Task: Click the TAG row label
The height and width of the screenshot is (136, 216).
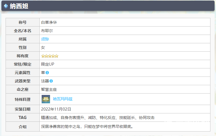Action: [23, 118]
